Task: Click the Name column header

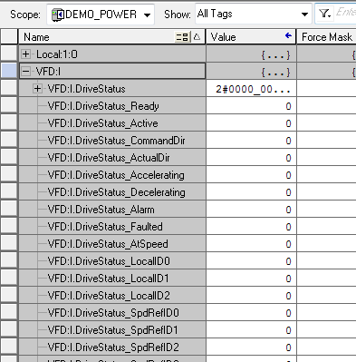Action: [111, 37]
